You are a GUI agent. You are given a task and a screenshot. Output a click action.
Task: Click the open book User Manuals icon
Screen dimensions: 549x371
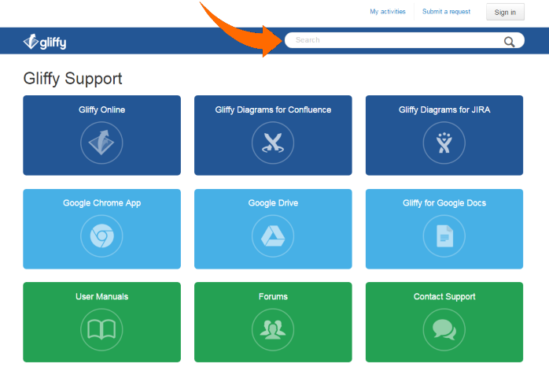click(x=101, y=329)
